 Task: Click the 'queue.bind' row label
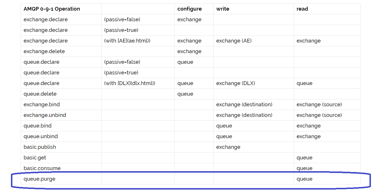(x=37, y=126)
